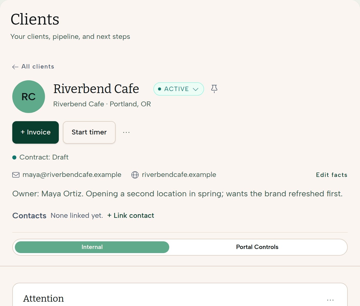Click + Link contact
The image size is (360, 306).
pyautogui.click(x=131, y=216)
